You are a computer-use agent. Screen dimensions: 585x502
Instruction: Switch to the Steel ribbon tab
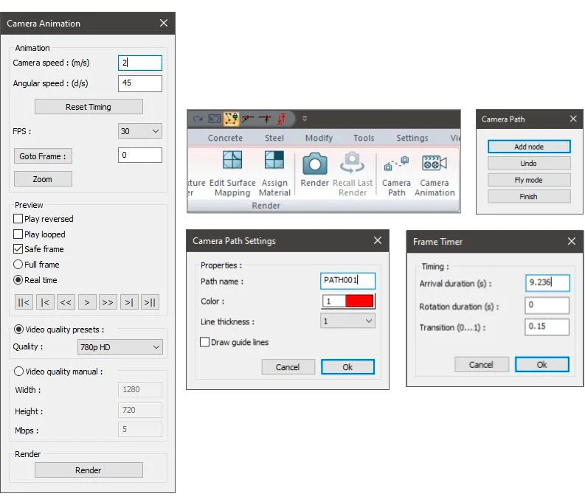pyautogui.click(x=274, y=138)
